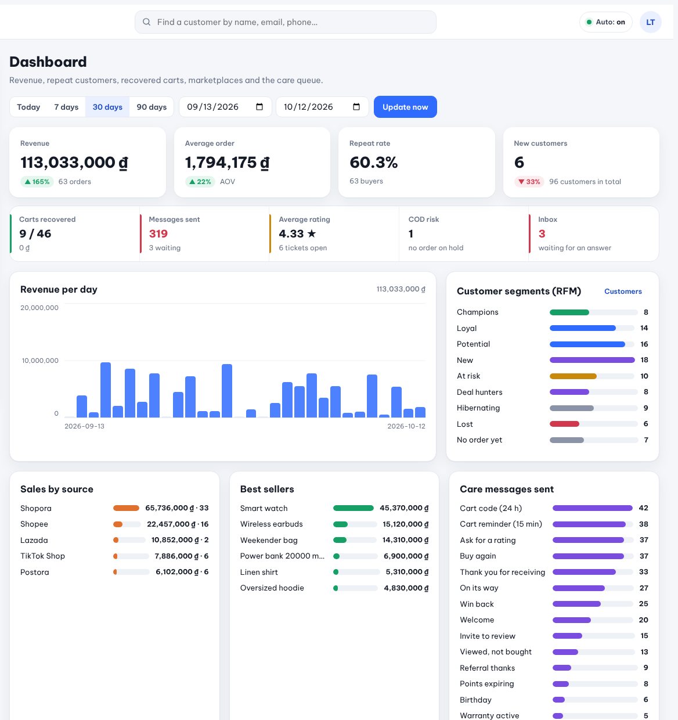The height and width of the screenshot is (720, 678).
Task: Open the LT user avatar
Action: click(651, 22)
